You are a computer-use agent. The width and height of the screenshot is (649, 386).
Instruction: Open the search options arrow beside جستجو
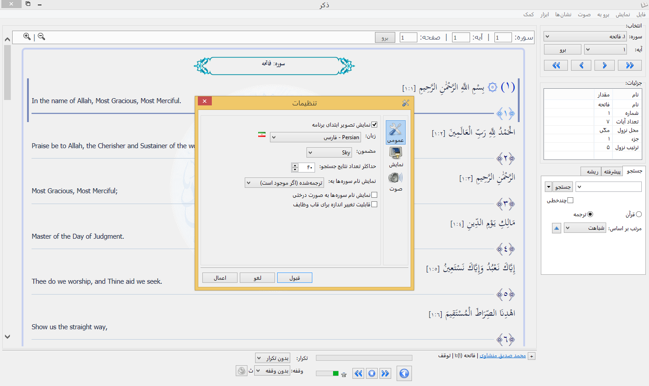coord(548,187)
